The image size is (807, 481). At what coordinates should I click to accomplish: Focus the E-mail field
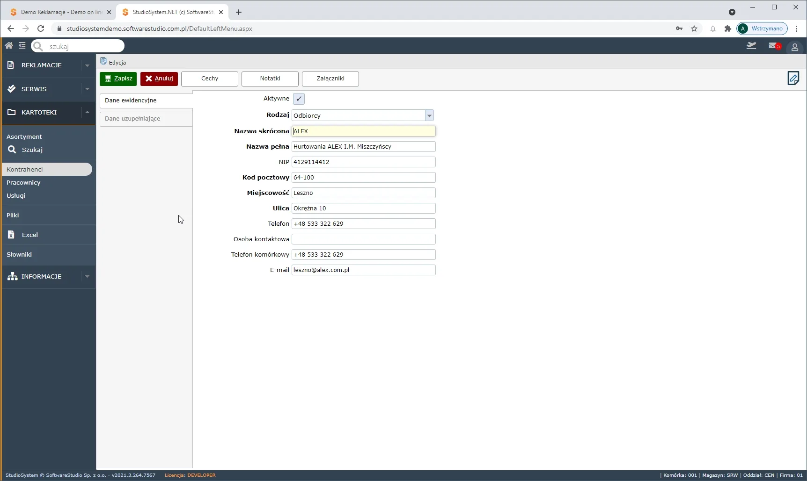[364, 270]
